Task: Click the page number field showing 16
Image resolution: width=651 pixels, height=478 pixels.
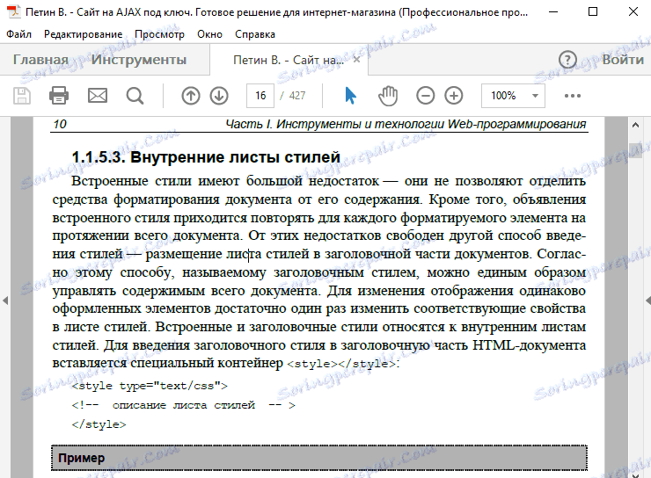Action: (x=260, y=96)
